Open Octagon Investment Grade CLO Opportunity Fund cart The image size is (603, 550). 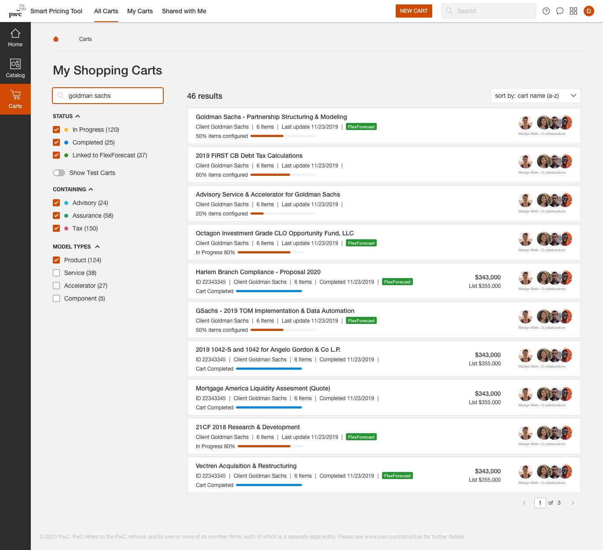point(275,233)
